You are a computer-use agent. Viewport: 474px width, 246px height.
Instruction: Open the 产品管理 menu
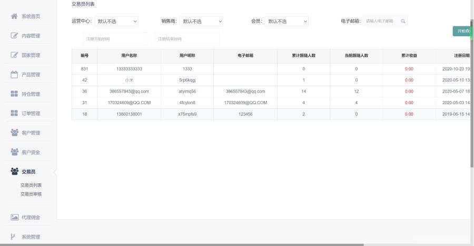tap(31, 75)
